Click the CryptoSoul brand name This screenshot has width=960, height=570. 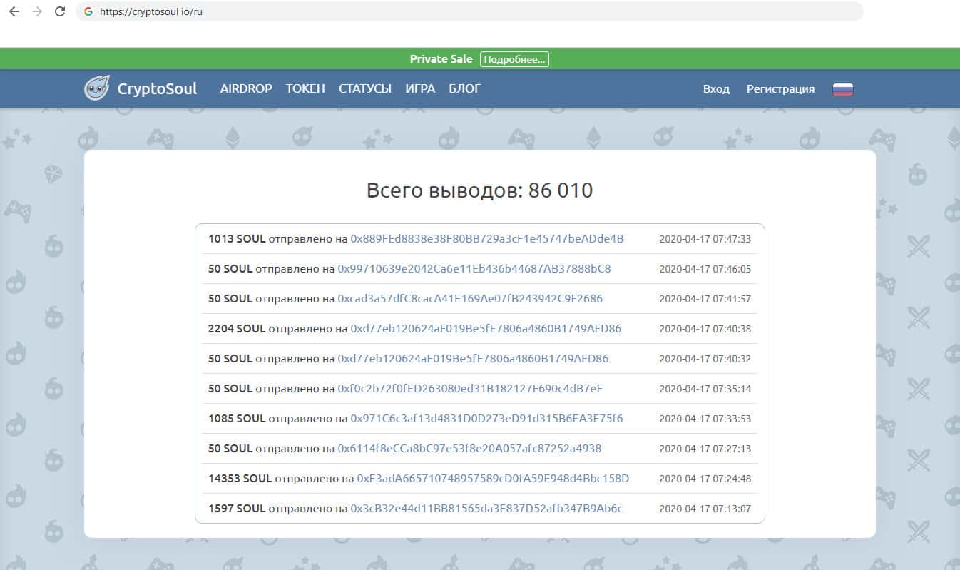pyautogui.click(x=157, y=89)
